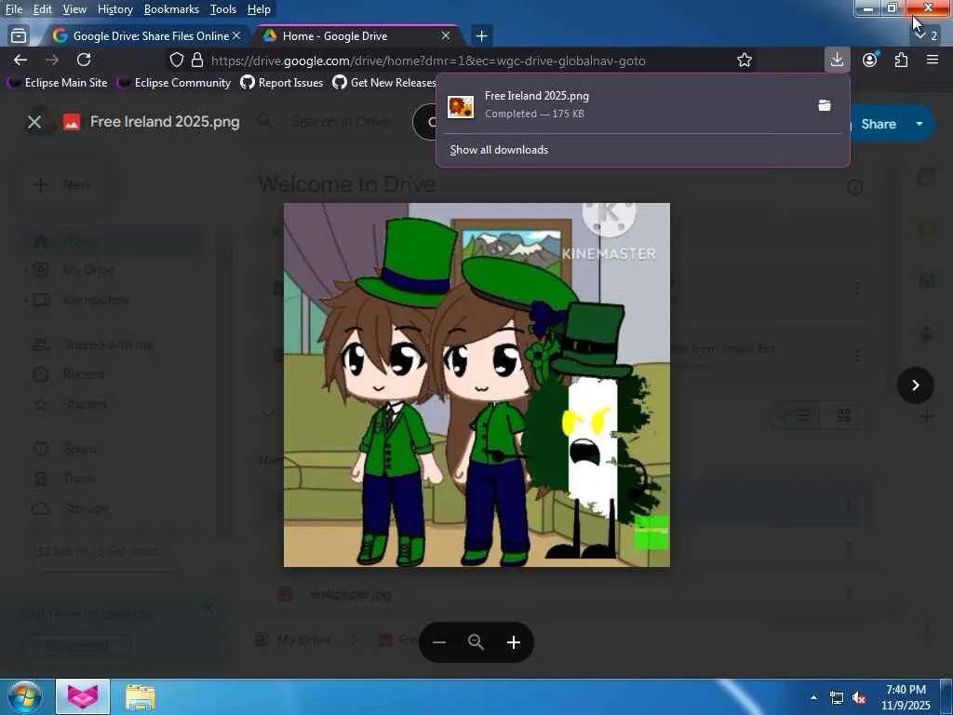The width and height of the screenshot is (953, 715).
Task: Close the Free Ireland 2025.png preview
Action: (x=34, y=122)
